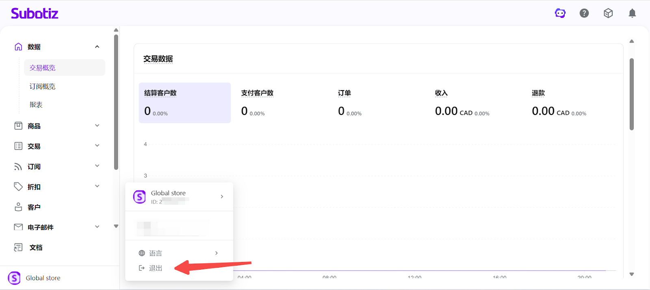Image resolution: width=650 pixels, height=290 pixels.
Task: Expand the 折扣 sidebar section
Action: pyautogui.click(x=97, y=186)
